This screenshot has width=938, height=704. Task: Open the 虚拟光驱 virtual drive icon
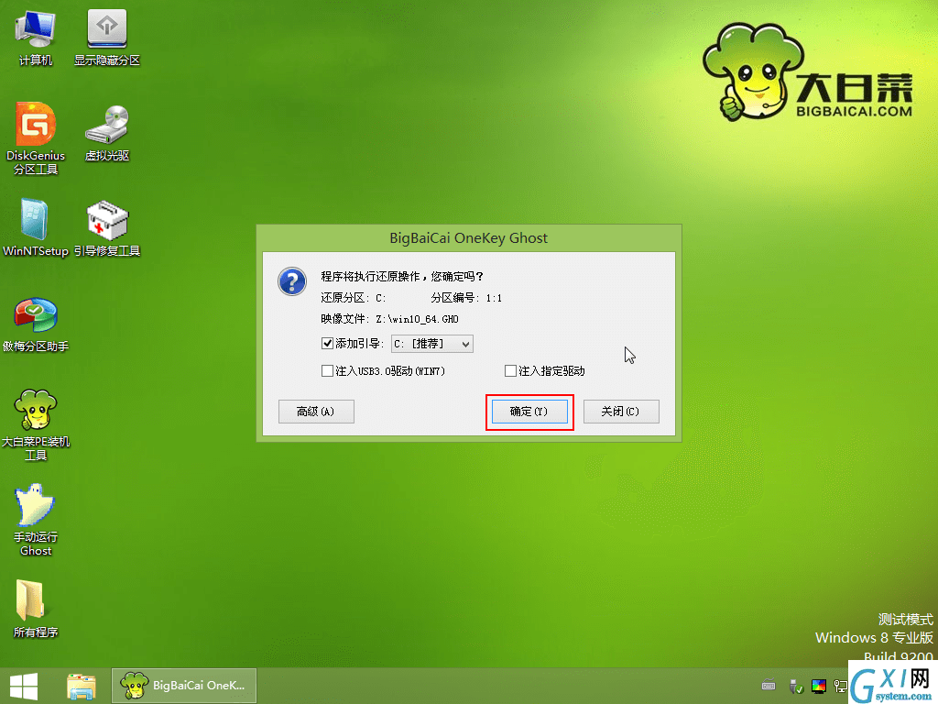pos(107,133)
